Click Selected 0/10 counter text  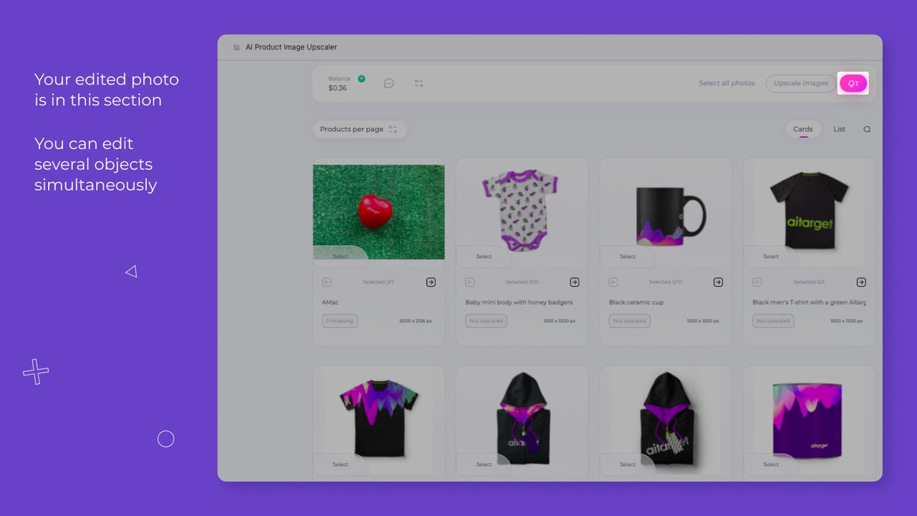point(666,282)
